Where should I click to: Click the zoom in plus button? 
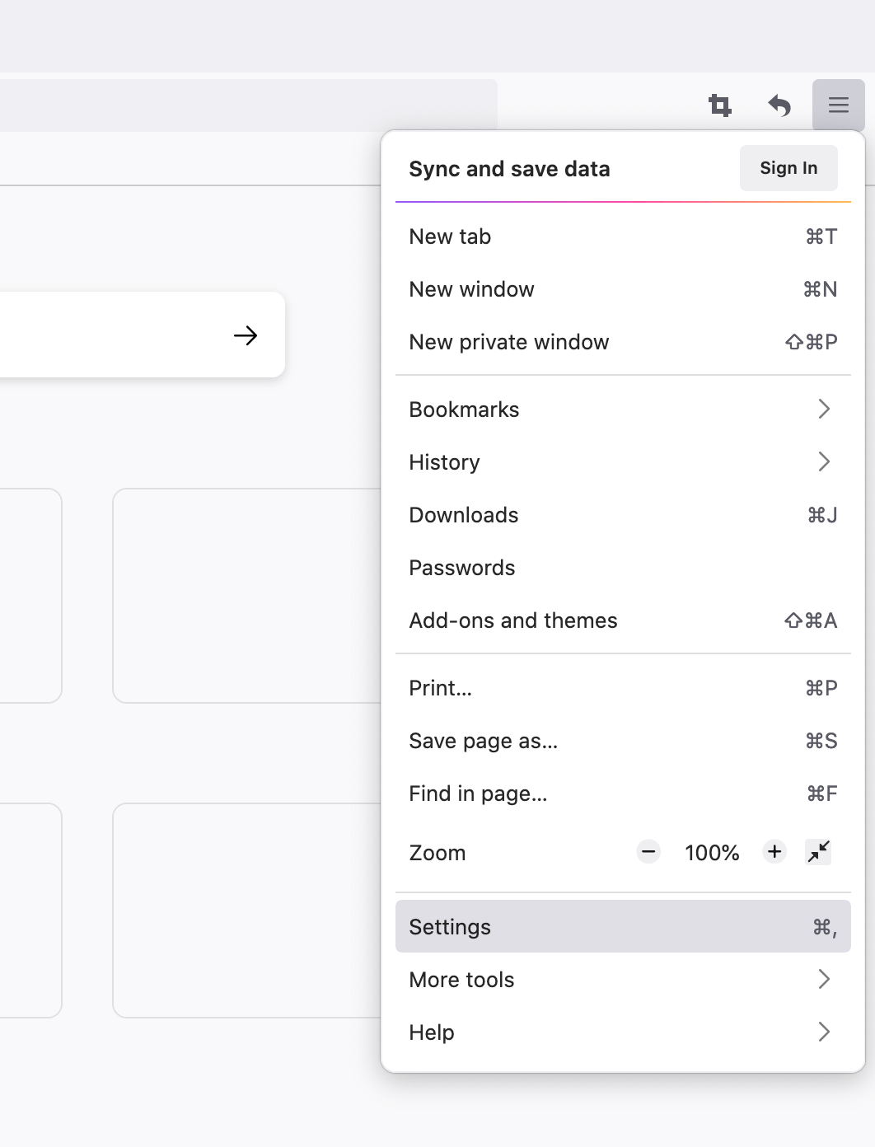pyautogui.click(x=774, y=852)
